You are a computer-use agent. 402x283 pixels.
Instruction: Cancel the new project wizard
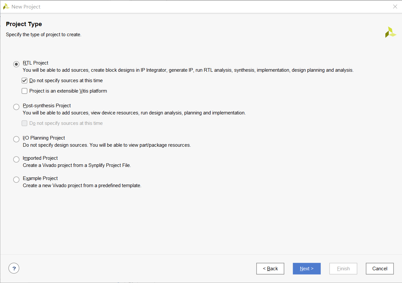coord(380,269)
